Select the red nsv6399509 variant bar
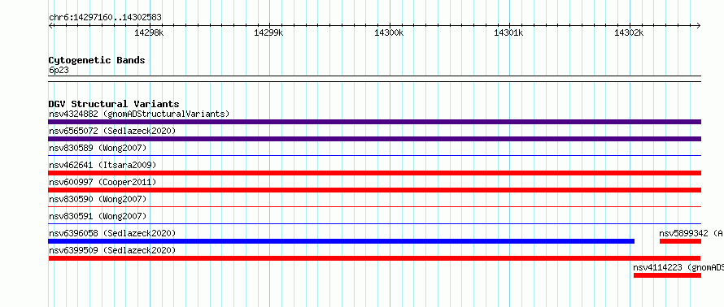 (374, 258)
